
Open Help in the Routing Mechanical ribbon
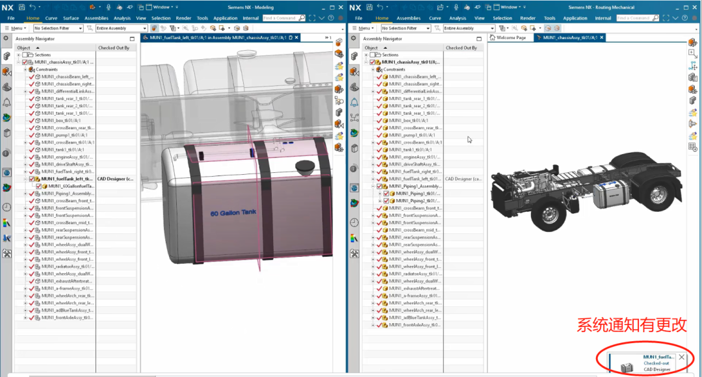point(684,18)
